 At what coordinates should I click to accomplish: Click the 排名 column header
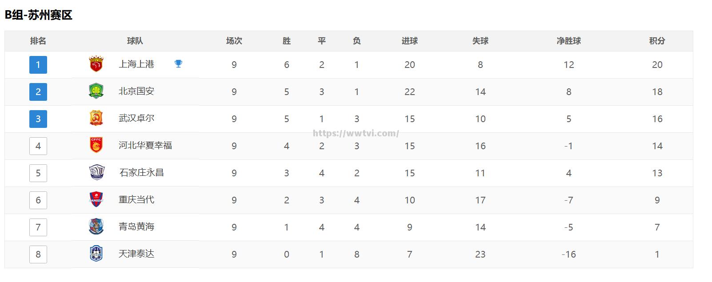[38, 41]
